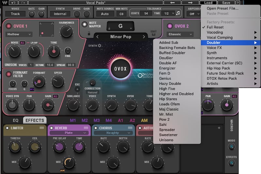The width and height of the screenshot is (261, 174).
Task: Expand the Vocoding presets submenu
Action: (x=231, y=32)
